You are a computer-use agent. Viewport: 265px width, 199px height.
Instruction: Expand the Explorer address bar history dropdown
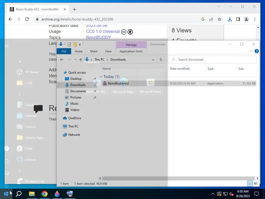(153, 60)
